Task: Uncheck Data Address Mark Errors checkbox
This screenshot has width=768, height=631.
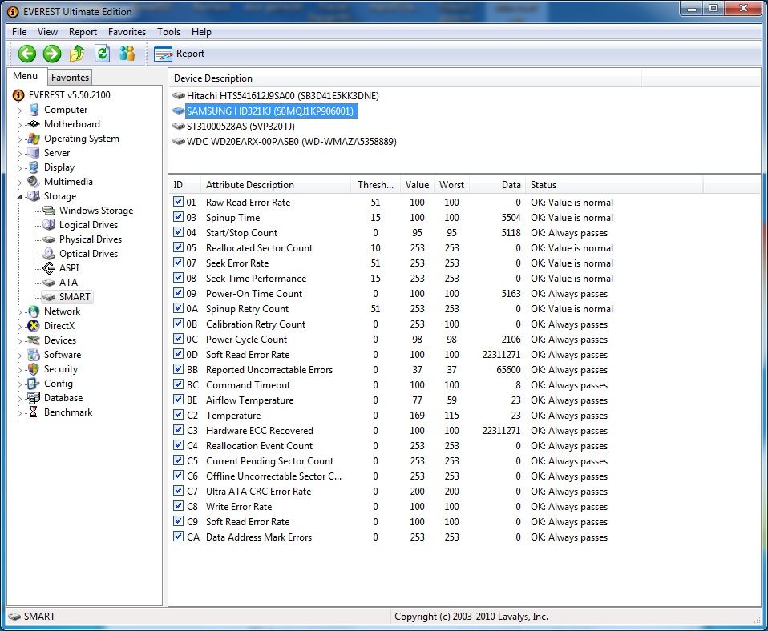Action: [178, 536]
